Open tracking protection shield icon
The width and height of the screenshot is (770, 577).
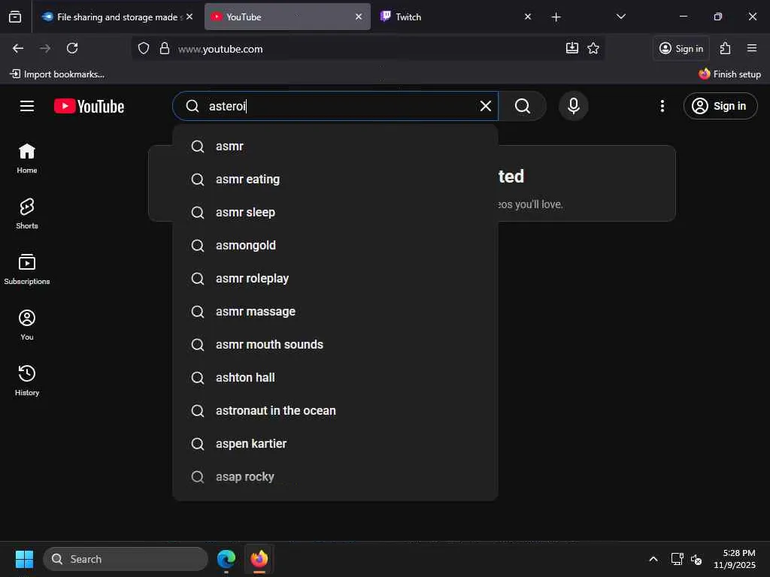pyautogui.click(x=144, y=49)
